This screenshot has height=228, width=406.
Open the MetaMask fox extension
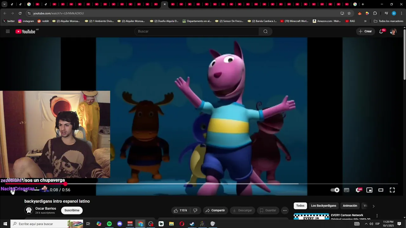359,13
